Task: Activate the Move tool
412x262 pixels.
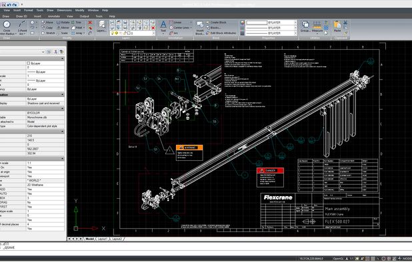Action: pyautogui.click(x=47, y=23)
